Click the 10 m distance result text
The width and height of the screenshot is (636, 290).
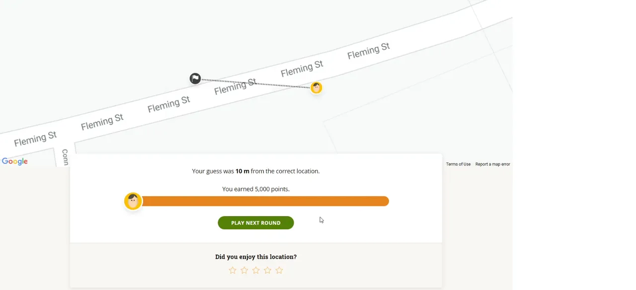(242, 171)
